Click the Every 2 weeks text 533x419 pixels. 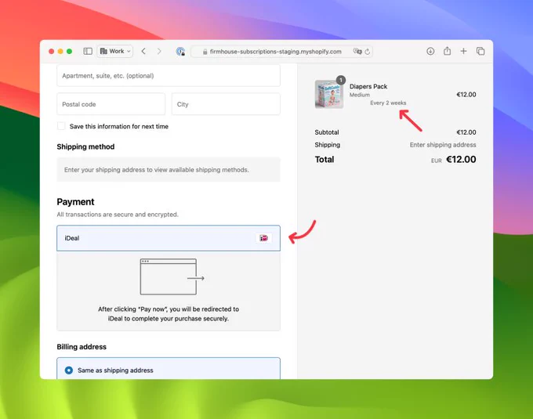(x=388, y=103)
